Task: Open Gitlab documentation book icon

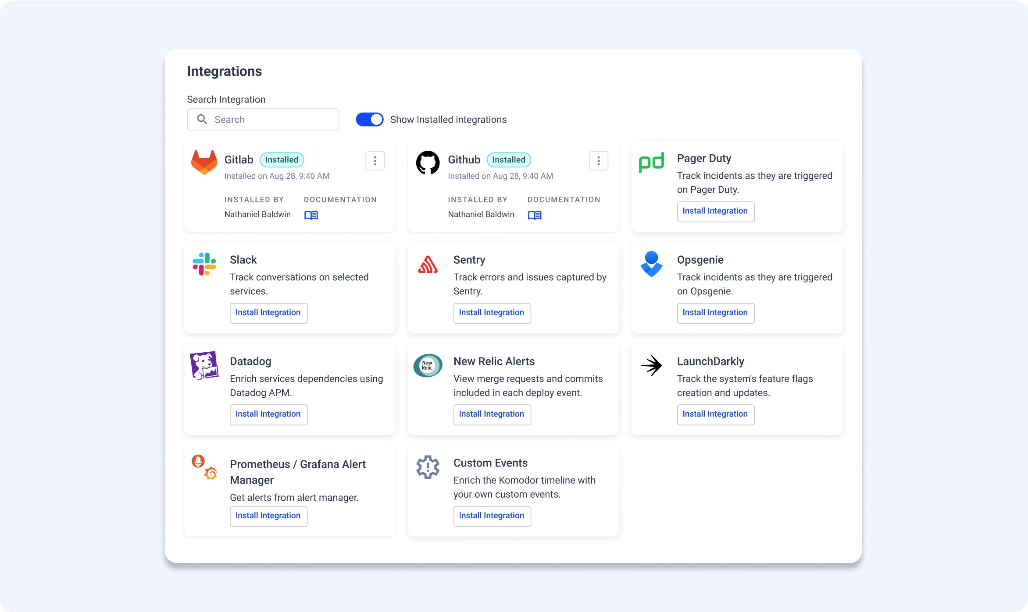Action: (x=311, y=215)
